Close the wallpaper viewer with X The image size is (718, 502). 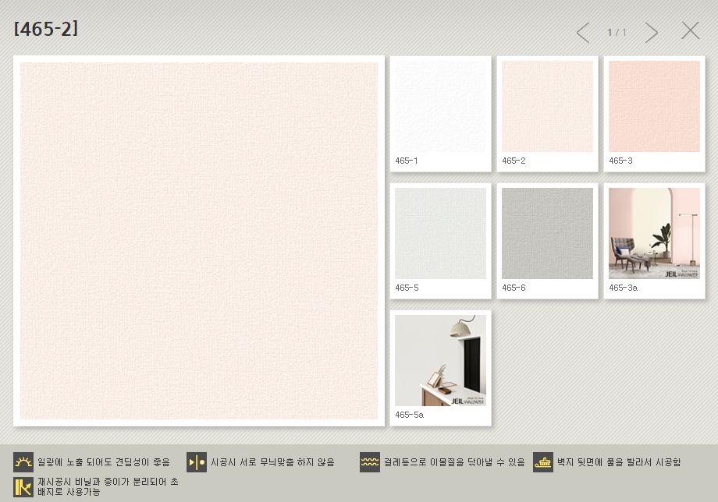[690, 31]
